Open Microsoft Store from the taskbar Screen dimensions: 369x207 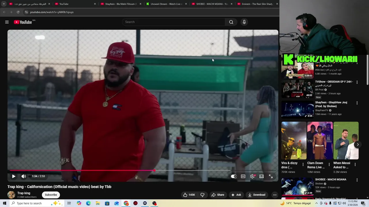click(x=107, y=203)
